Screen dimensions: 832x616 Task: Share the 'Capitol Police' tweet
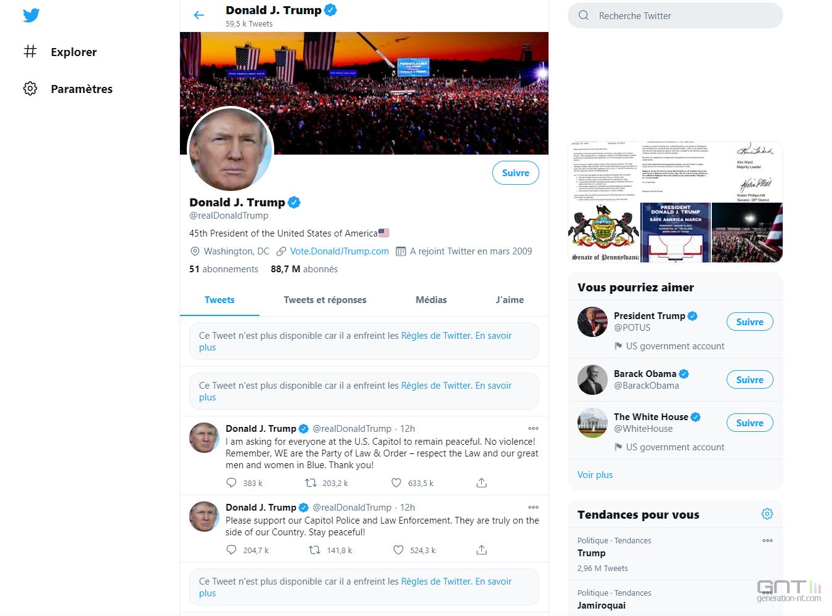tap(482, 550)
